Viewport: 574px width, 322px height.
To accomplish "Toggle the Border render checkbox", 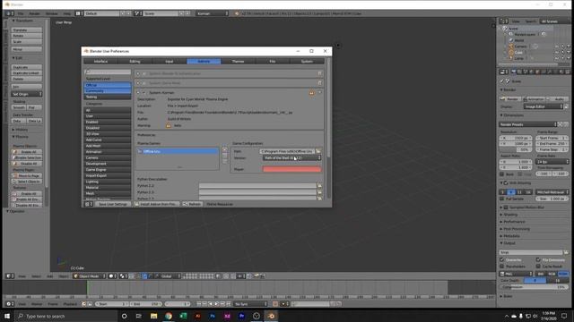I will [x=502, y=174].
